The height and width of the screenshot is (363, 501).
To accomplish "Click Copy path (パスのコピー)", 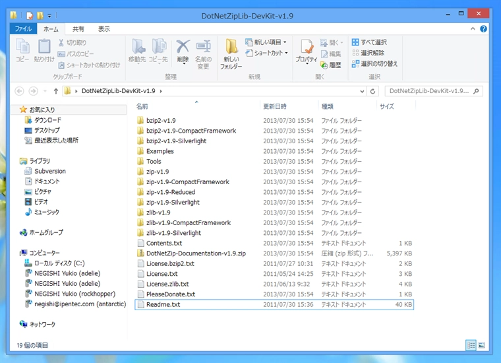I will click(76, 53).
